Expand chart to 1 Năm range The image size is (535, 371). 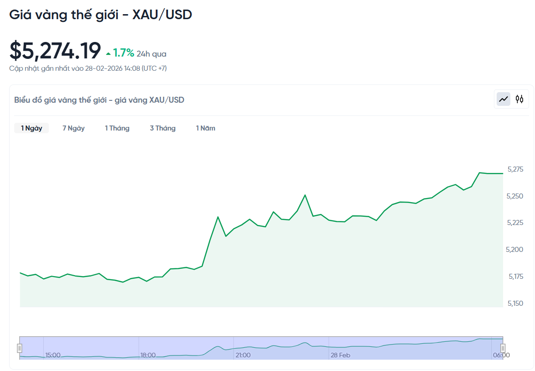(x=205, y=128)
